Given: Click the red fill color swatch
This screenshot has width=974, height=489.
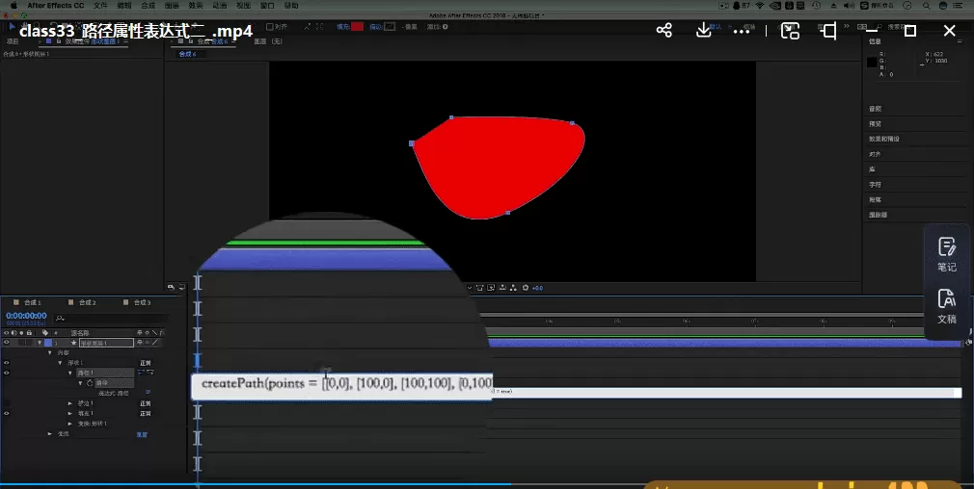Looking at the screenshot, I should click(357, 27).
